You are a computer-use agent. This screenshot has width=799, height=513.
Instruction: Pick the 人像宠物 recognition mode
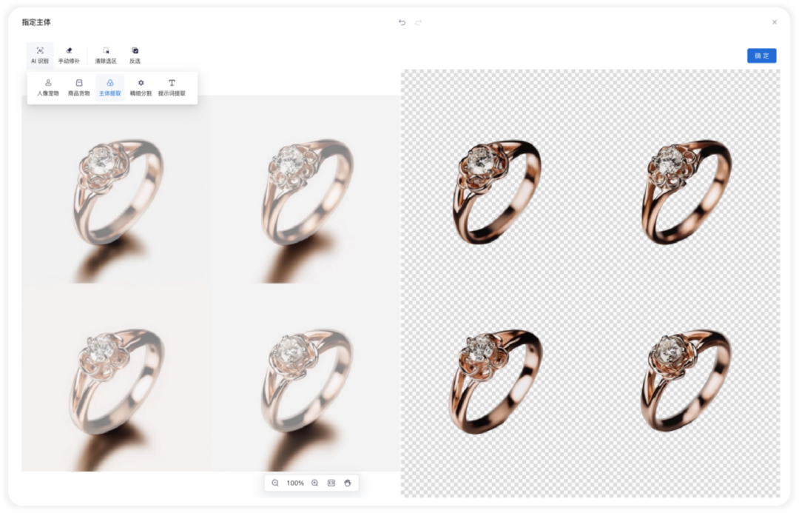pos(48,87)
